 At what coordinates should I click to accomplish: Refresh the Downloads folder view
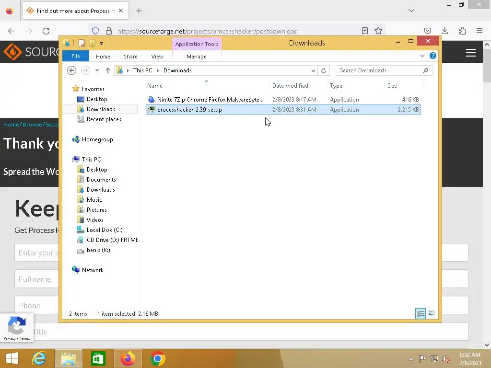pos(324,70)
